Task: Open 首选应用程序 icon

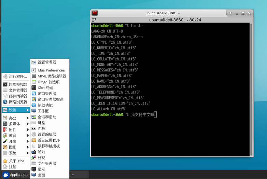Action: pos(34,140)
